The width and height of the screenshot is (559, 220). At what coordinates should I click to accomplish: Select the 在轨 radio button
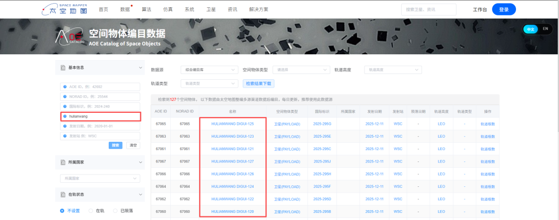[91, 211]
